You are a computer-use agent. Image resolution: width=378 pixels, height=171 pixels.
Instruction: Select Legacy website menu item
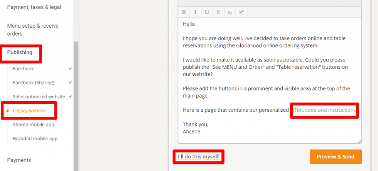coord(29,111)
